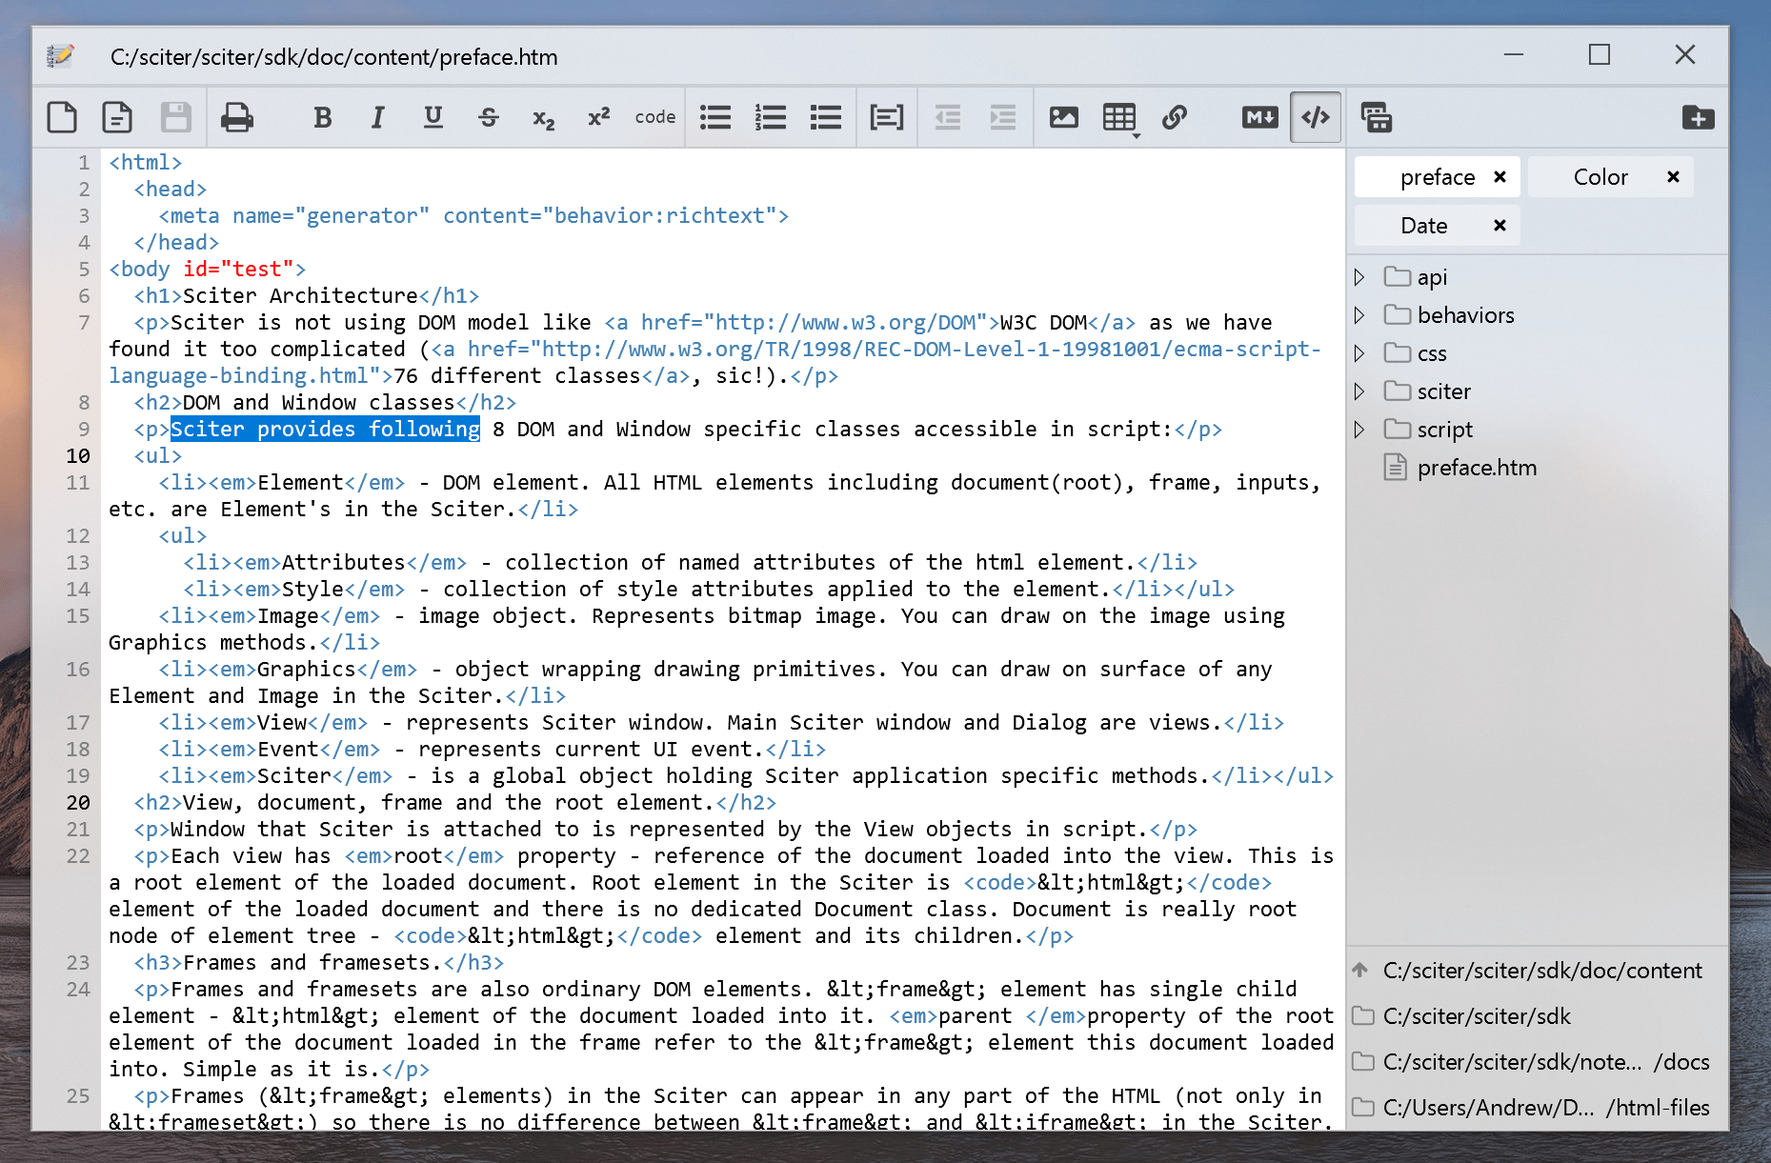Click the app notepad icon in title bar
The width and height of the screenshot is (1771, 1163).
[x=60, y=56]
